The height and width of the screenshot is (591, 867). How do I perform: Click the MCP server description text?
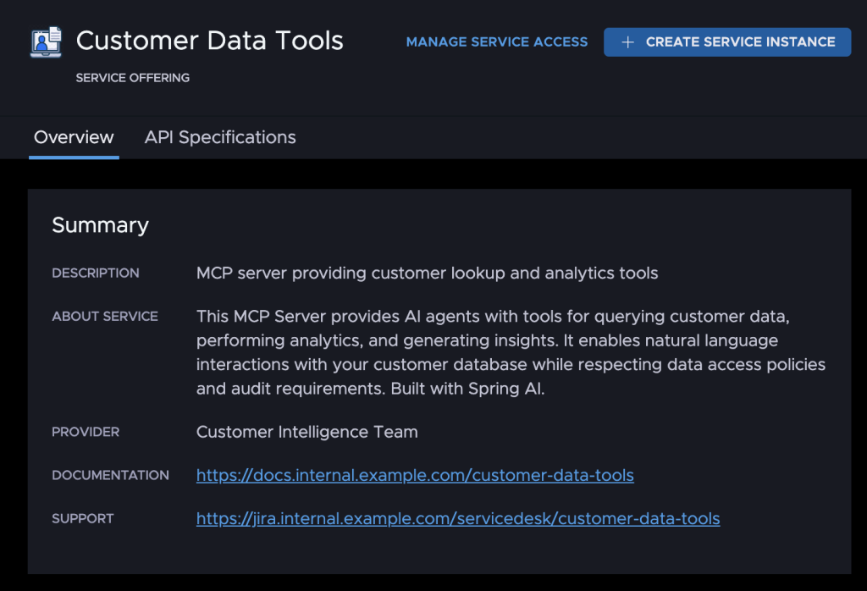[427, 273]
